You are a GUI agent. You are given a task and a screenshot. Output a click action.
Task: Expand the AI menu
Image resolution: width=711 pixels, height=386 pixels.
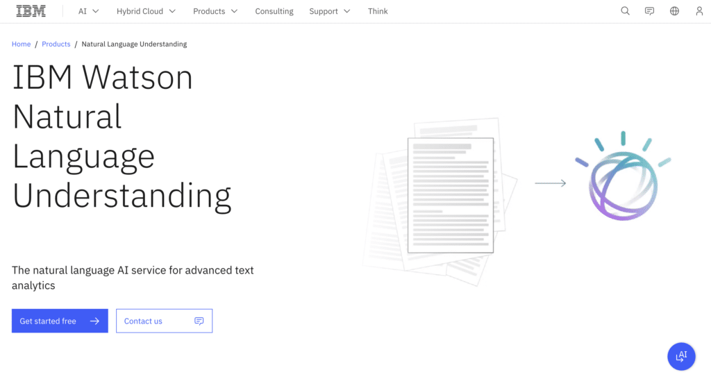[x=88, y=11]
